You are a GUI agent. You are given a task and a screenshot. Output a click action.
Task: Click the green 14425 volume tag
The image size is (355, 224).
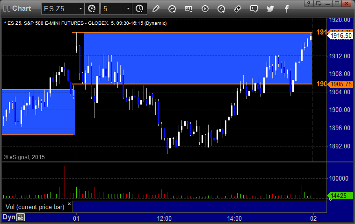340,196
